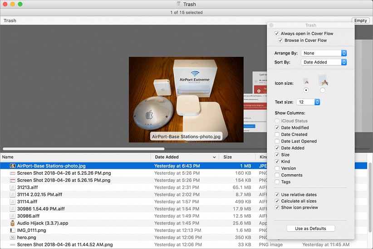This screenshot has height=249, width=373.
Task: Disable Use relative dates
Action: coord(277,195)
